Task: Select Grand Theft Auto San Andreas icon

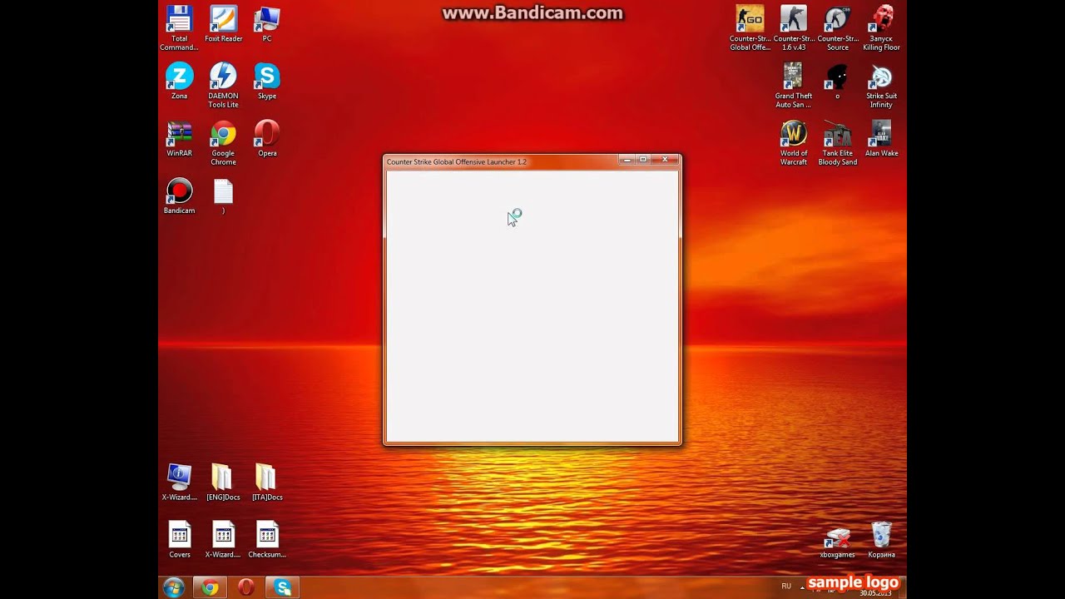Action: click(x=794, y=85)
